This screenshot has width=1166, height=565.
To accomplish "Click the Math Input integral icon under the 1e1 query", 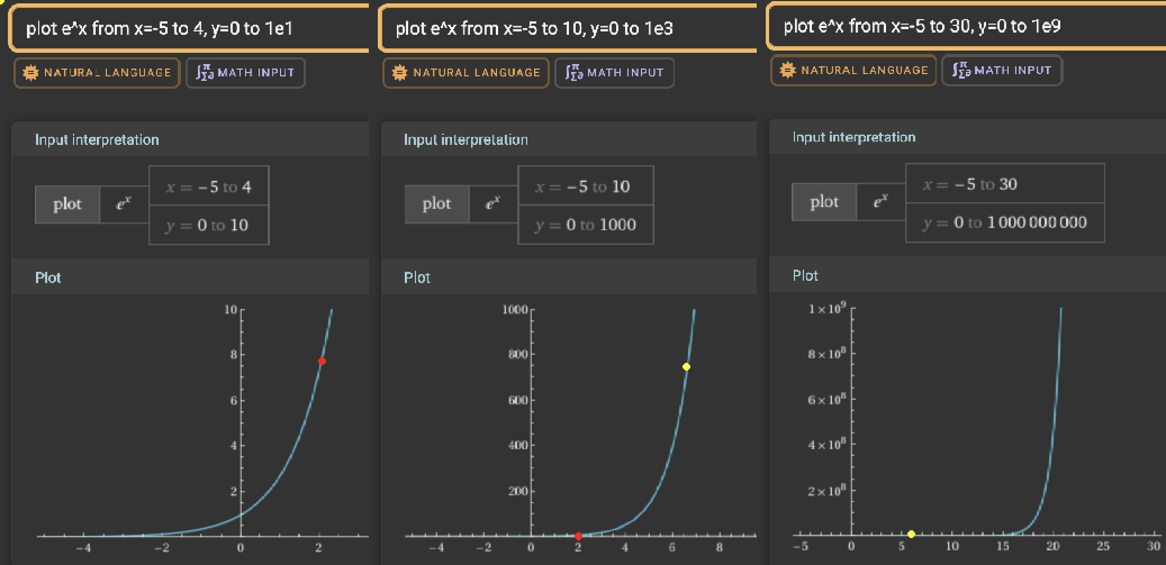I will tap(204, 73).
